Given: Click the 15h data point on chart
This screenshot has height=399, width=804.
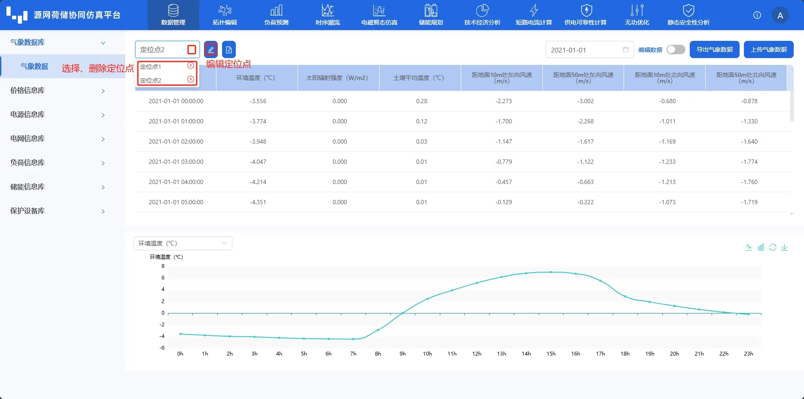Looking at the screenshot, I should [551, 272].
